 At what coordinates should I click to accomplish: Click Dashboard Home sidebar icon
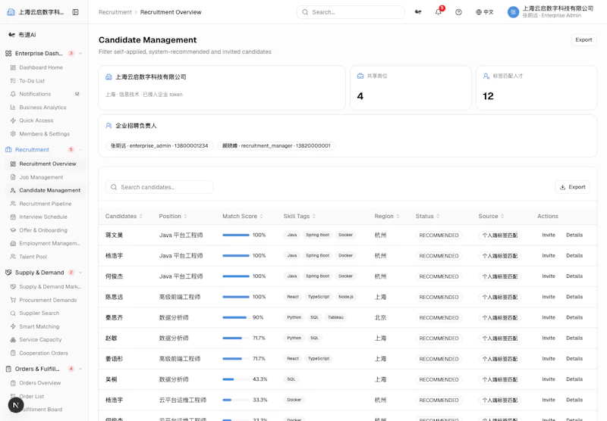13,67
